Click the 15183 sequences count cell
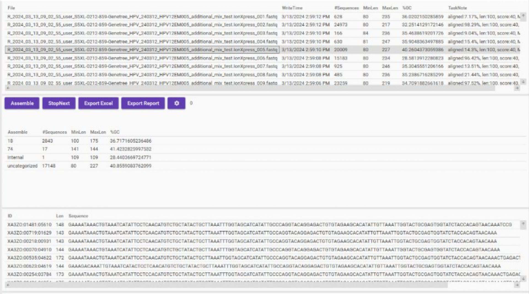 pos(341,58)
